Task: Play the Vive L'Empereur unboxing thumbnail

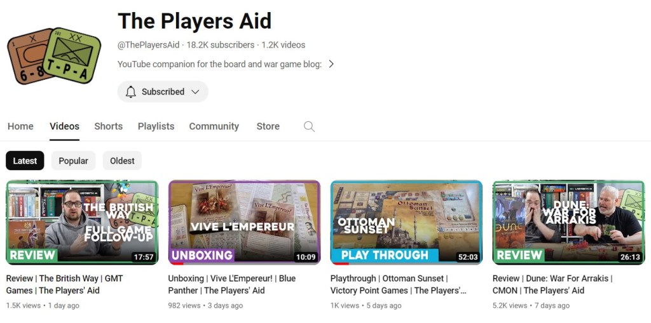Action: point(244,222)
